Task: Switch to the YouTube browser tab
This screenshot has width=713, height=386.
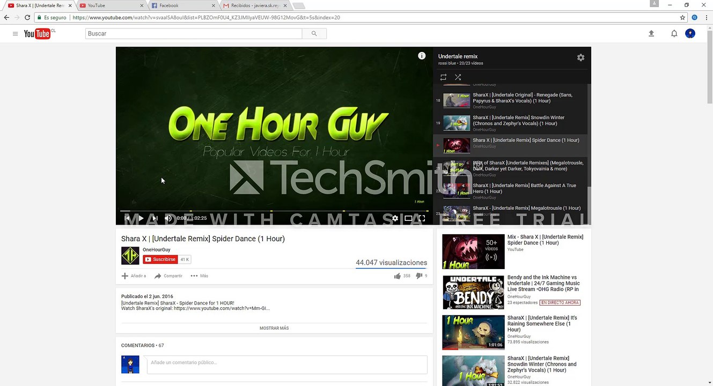Action: pyautogui.click(x=111, y=5)
